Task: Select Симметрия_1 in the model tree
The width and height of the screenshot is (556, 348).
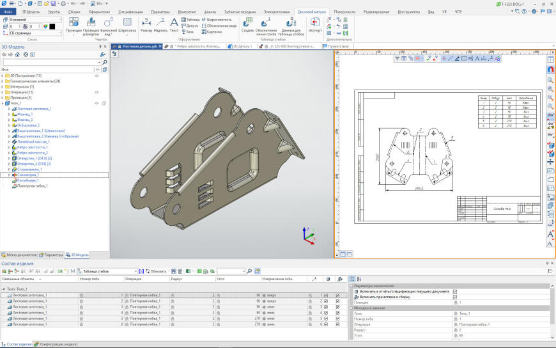Action: (28, 175)
